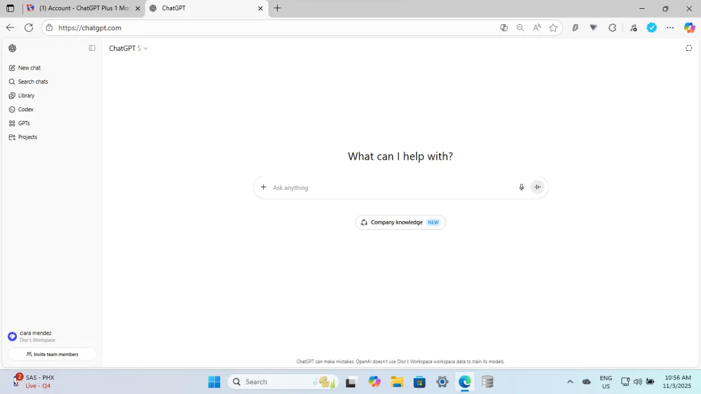Viewport: 701px width, 394px height.
Task: Open Projects in the sidebar
Action: pyautogui.click(x=51, y=137)
